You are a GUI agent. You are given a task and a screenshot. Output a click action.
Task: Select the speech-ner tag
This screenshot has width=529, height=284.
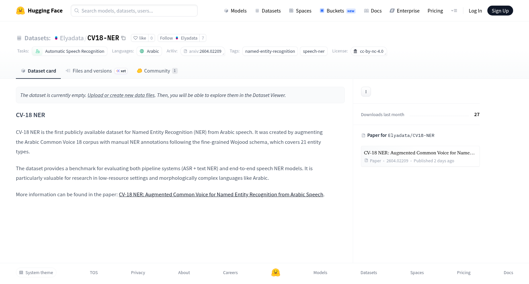tap(314, 51)
